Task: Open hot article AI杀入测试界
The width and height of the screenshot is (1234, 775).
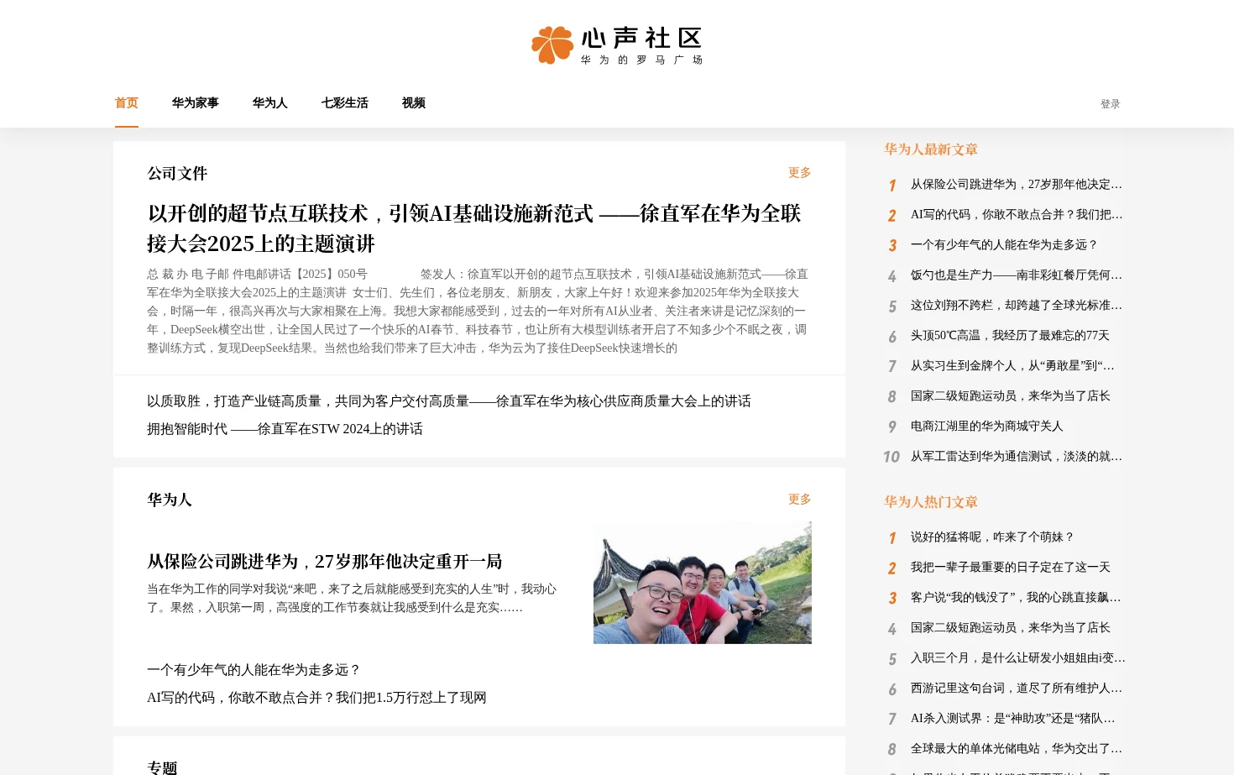Action: tap(1013, 719)
